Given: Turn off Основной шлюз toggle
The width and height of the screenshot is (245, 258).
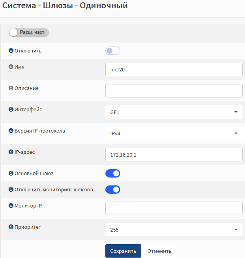Looking at the screenshot, I should 113,174.
